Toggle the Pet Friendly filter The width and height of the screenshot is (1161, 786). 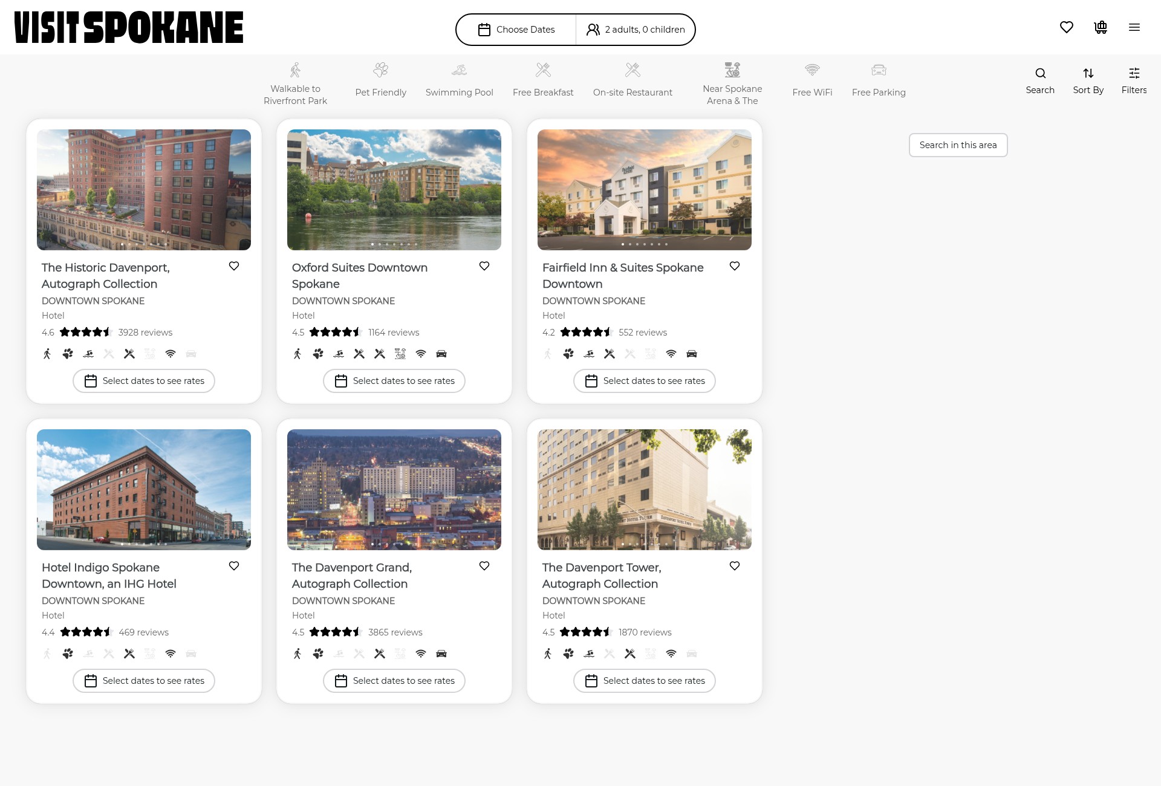(x=381, y=80)
